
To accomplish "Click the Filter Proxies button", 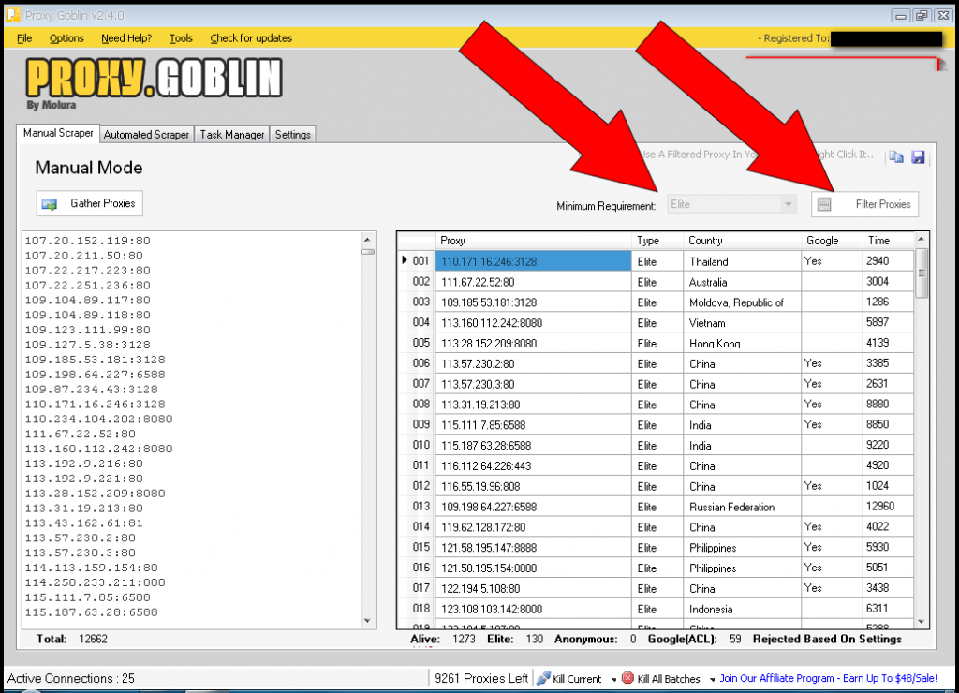I will click(864, 204).
